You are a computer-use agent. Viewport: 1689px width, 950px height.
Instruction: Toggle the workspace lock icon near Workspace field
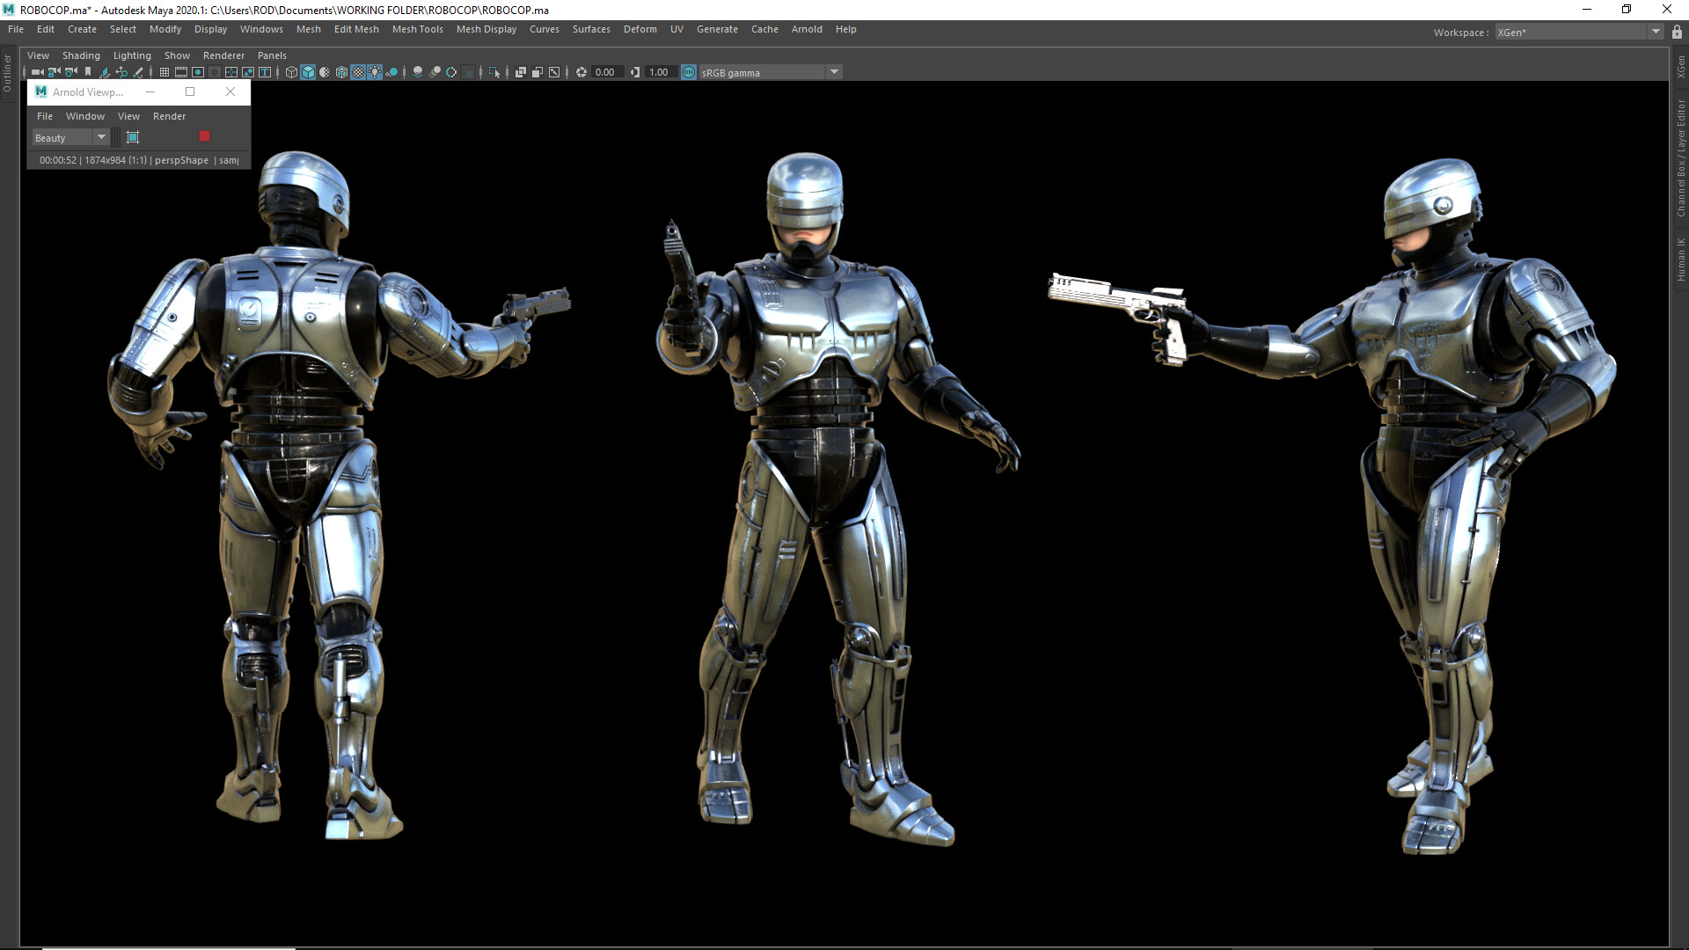[x=1674, y=32]
